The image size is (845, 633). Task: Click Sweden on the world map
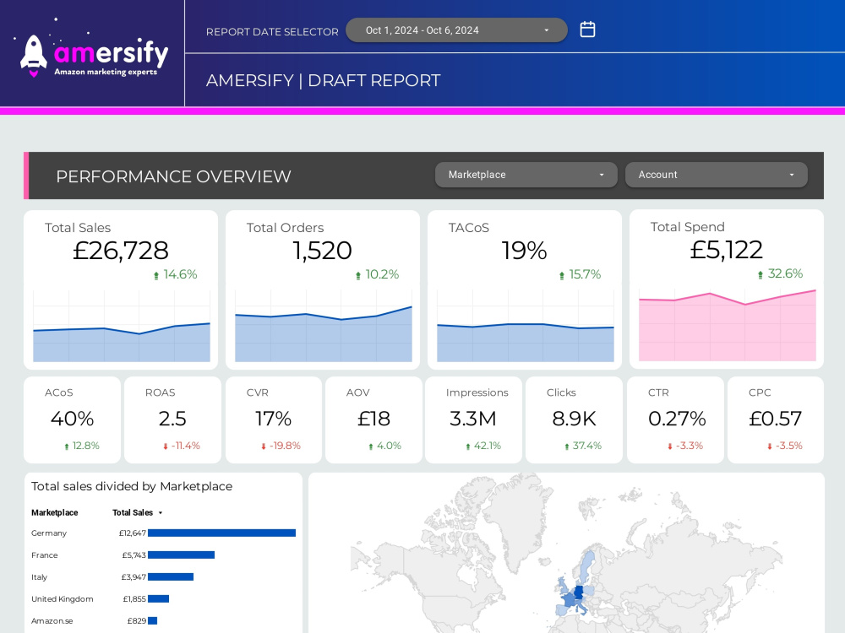point(587,565)
